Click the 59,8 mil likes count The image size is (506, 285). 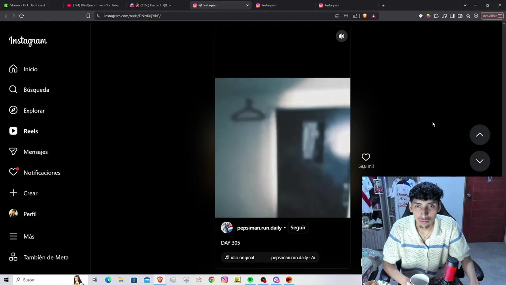pyautogui.click(x=366, y=166)
